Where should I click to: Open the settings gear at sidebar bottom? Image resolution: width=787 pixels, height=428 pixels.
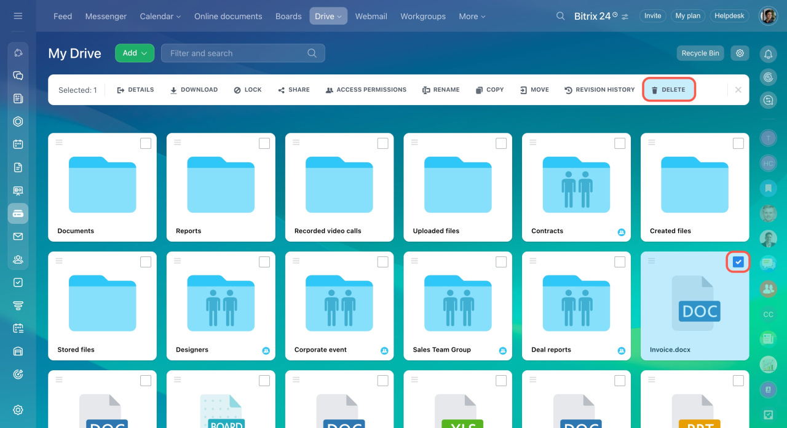click(x=18, y=410)
